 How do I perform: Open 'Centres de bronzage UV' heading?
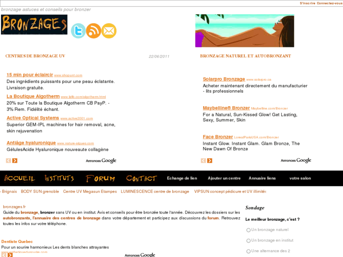point(35,56)
